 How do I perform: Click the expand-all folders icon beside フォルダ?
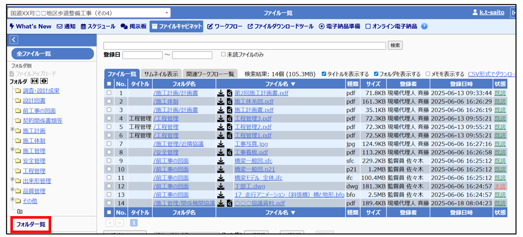pos(44,81)
